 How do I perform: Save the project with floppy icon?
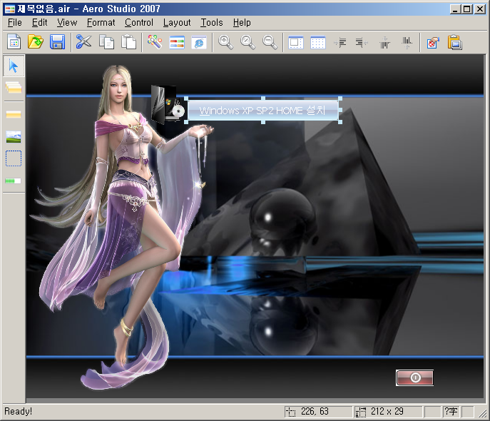(x=58, y=42)
